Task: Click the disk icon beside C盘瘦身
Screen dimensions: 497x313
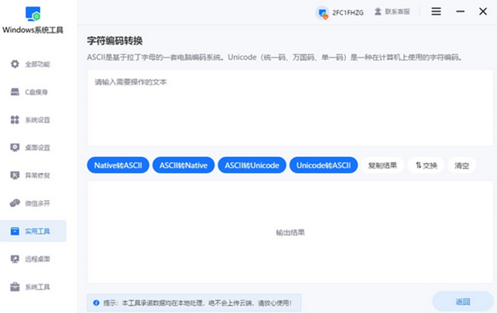Action: [x=15, y=92]
